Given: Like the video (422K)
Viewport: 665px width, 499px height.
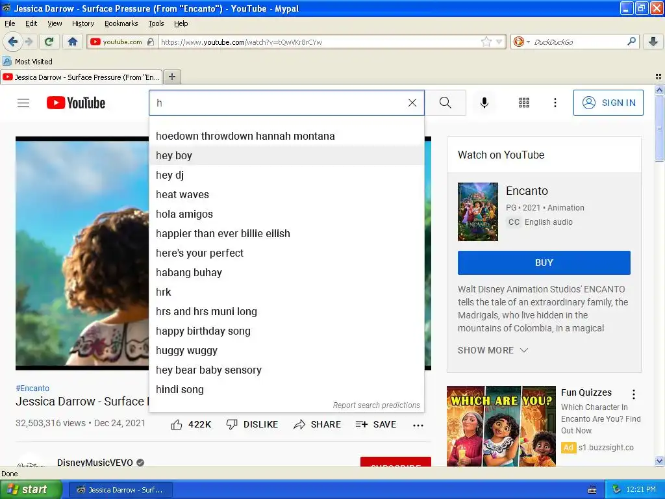Looking at the screenshot, I should [x=191, y=424].
